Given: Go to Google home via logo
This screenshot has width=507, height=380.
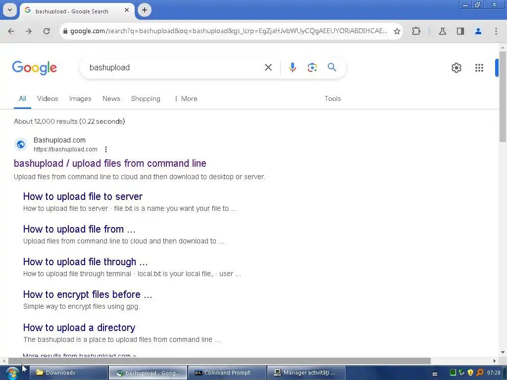Looking at the screenshot, I should [x=35, y=68].
